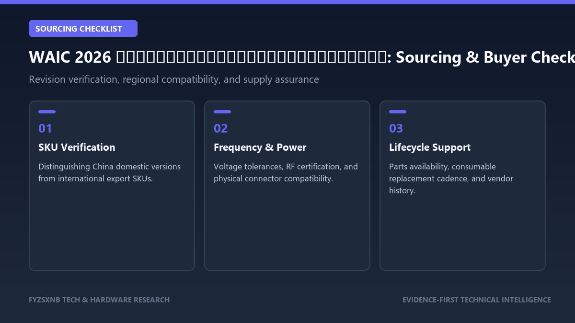Click the accent bar above 01
The height and width of the screenshot is (323, 575).
(x=47, y=111)
